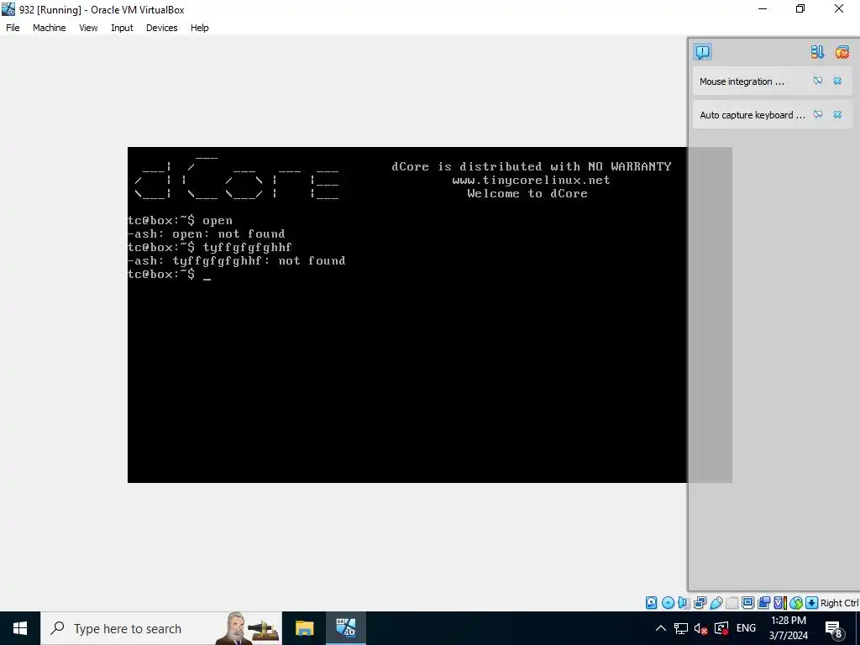Open the Machine menu
860x645 pixels.
click(50, 28)
